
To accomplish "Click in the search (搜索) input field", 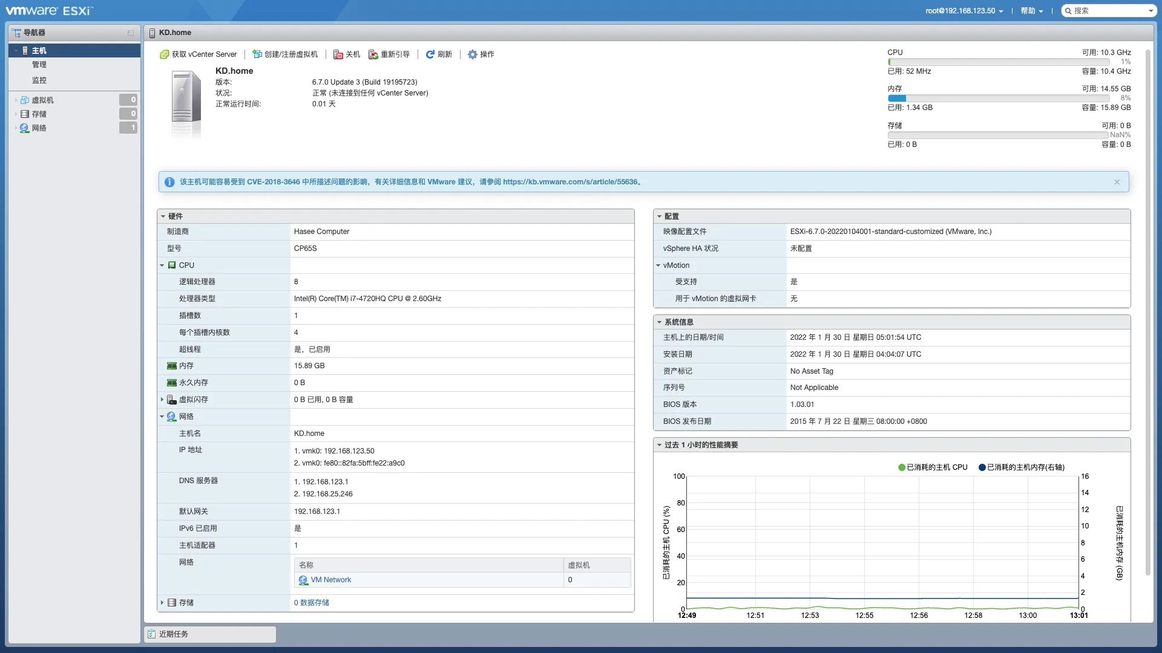I will tap(1109, 11).
